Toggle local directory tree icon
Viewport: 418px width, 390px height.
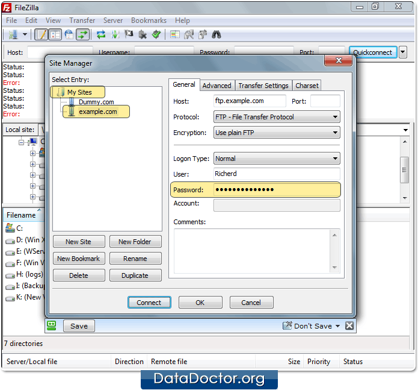pyautogui.click(x=55, y=34)
